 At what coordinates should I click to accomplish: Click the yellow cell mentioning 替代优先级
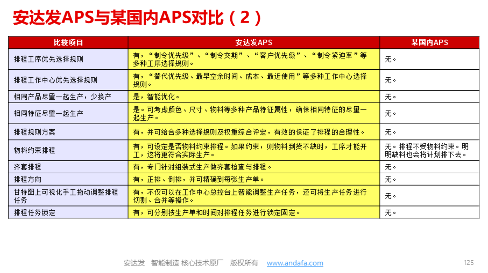pos(253,80)
